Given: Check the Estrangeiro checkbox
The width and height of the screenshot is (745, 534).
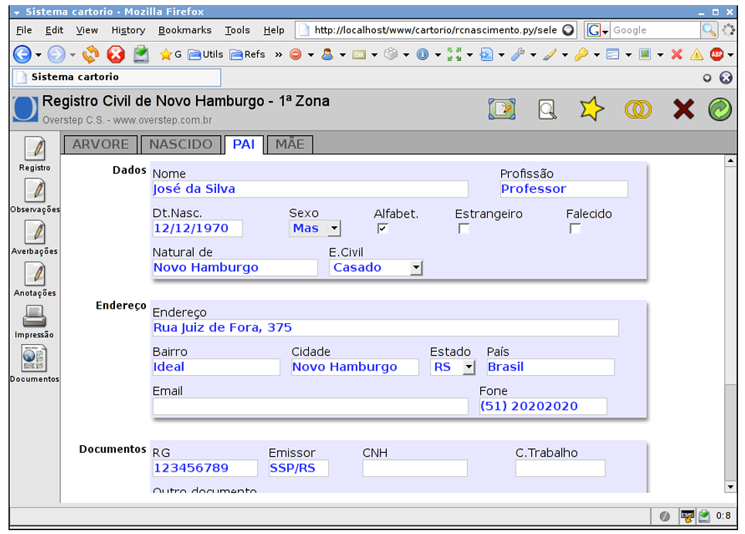Looking at the screenshot, I should pos(464,228).
